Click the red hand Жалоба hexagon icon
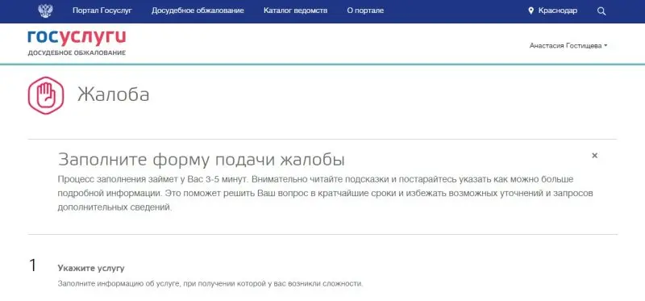This screenshot has height=301, width=645. [x=46, y=95]
